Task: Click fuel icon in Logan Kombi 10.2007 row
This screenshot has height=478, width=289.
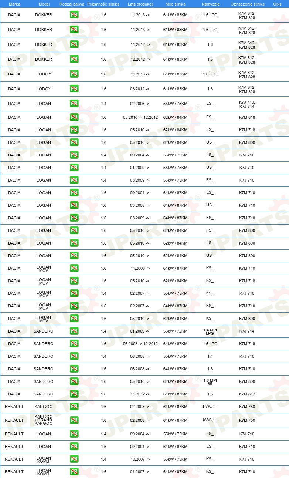Action: click(x=74, y=459)
